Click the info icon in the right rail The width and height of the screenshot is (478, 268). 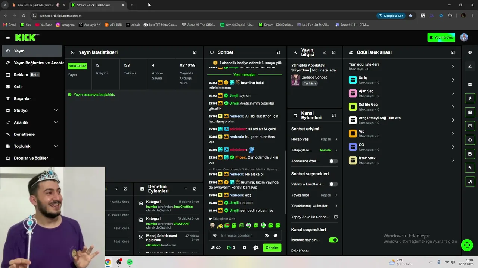click(470, 52)
